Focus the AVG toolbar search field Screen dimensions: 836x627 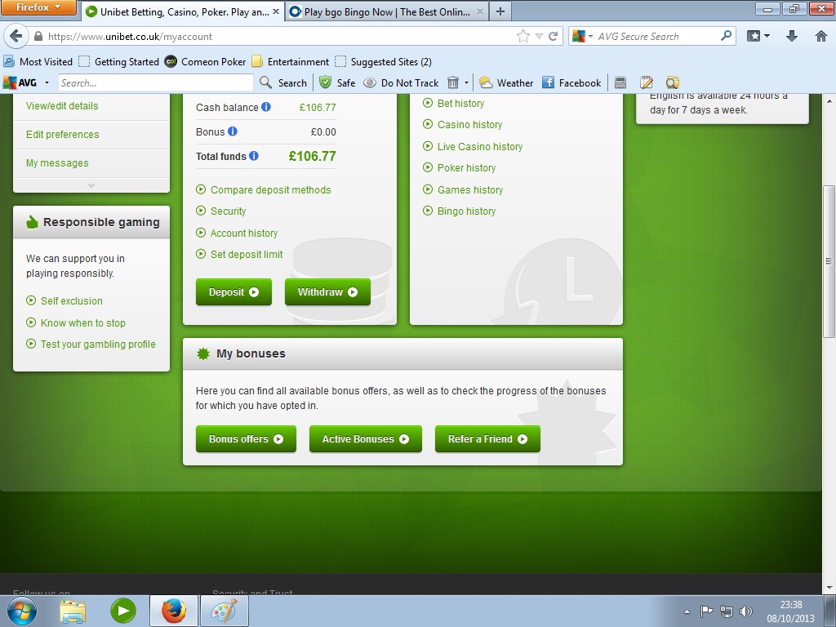[x=155, y=82]
